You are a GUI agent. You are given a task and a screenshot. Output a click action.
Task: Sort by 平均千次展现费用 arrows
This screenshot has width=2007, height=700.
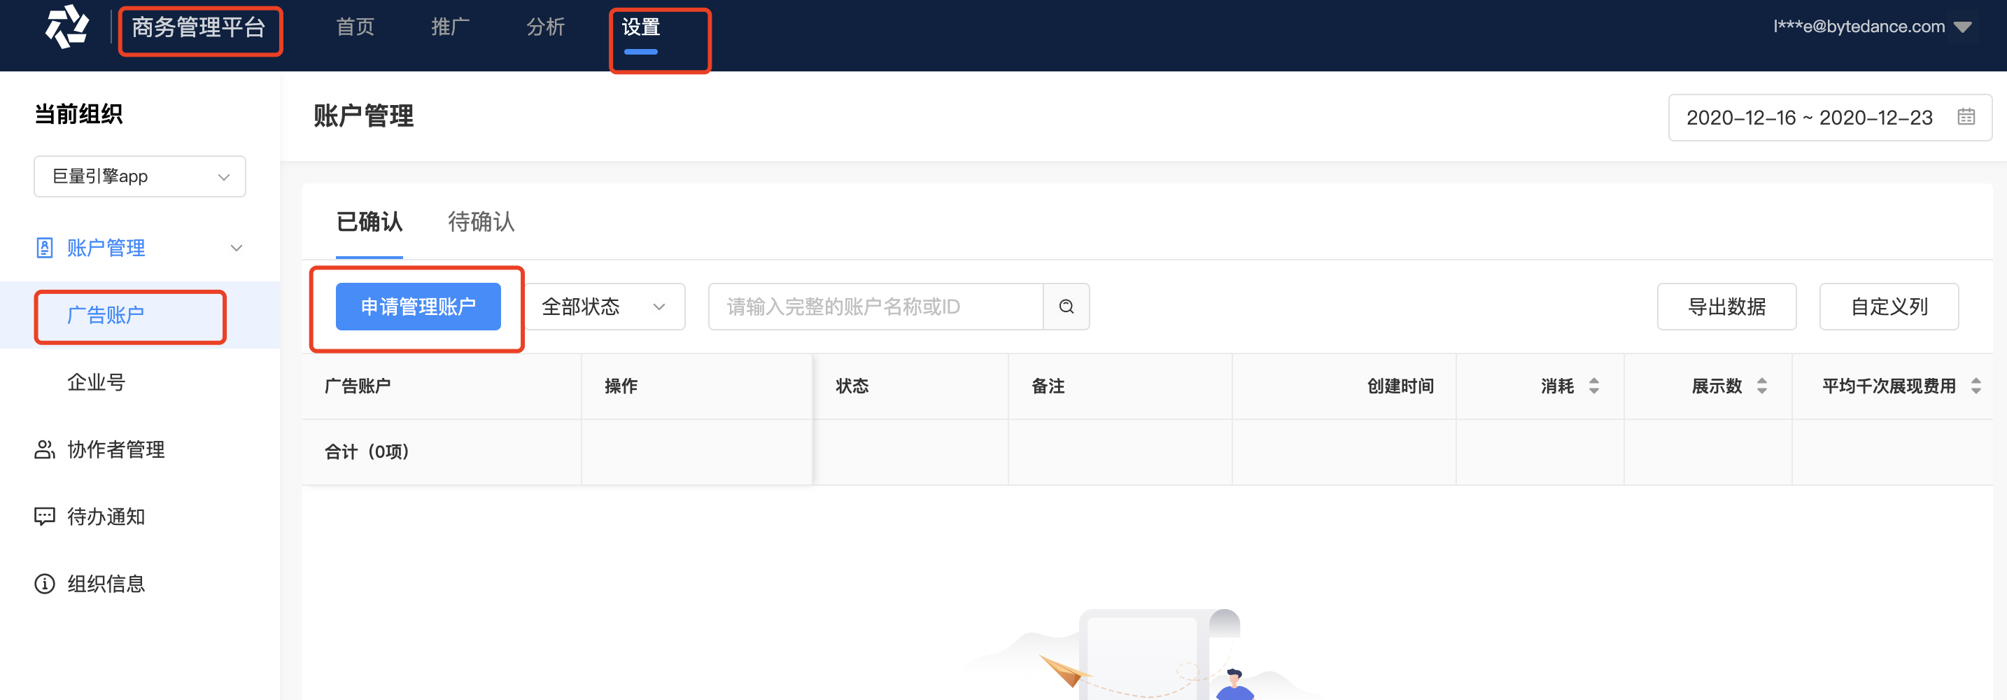click(1976, 386)
